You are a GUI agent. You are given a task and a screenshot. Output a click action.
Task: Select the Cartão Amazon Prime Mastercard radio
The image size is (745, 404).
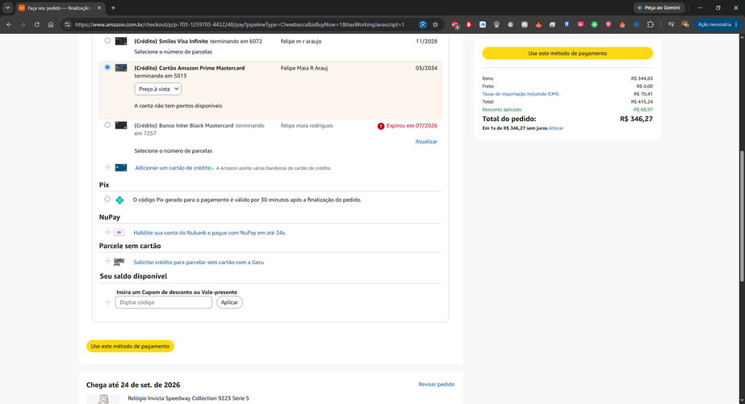pos(107,68)
